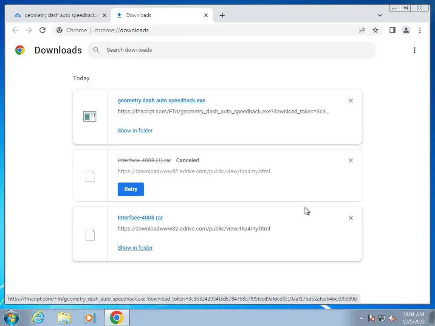This screenshot has width=435, height=326.
Task: Click the exe file icon for speedhack download
Action: click(x=90, y=116)
